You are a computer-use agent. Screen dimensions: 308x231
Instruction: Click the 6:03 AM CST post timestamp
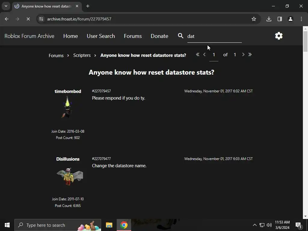(x=218, y=159)
